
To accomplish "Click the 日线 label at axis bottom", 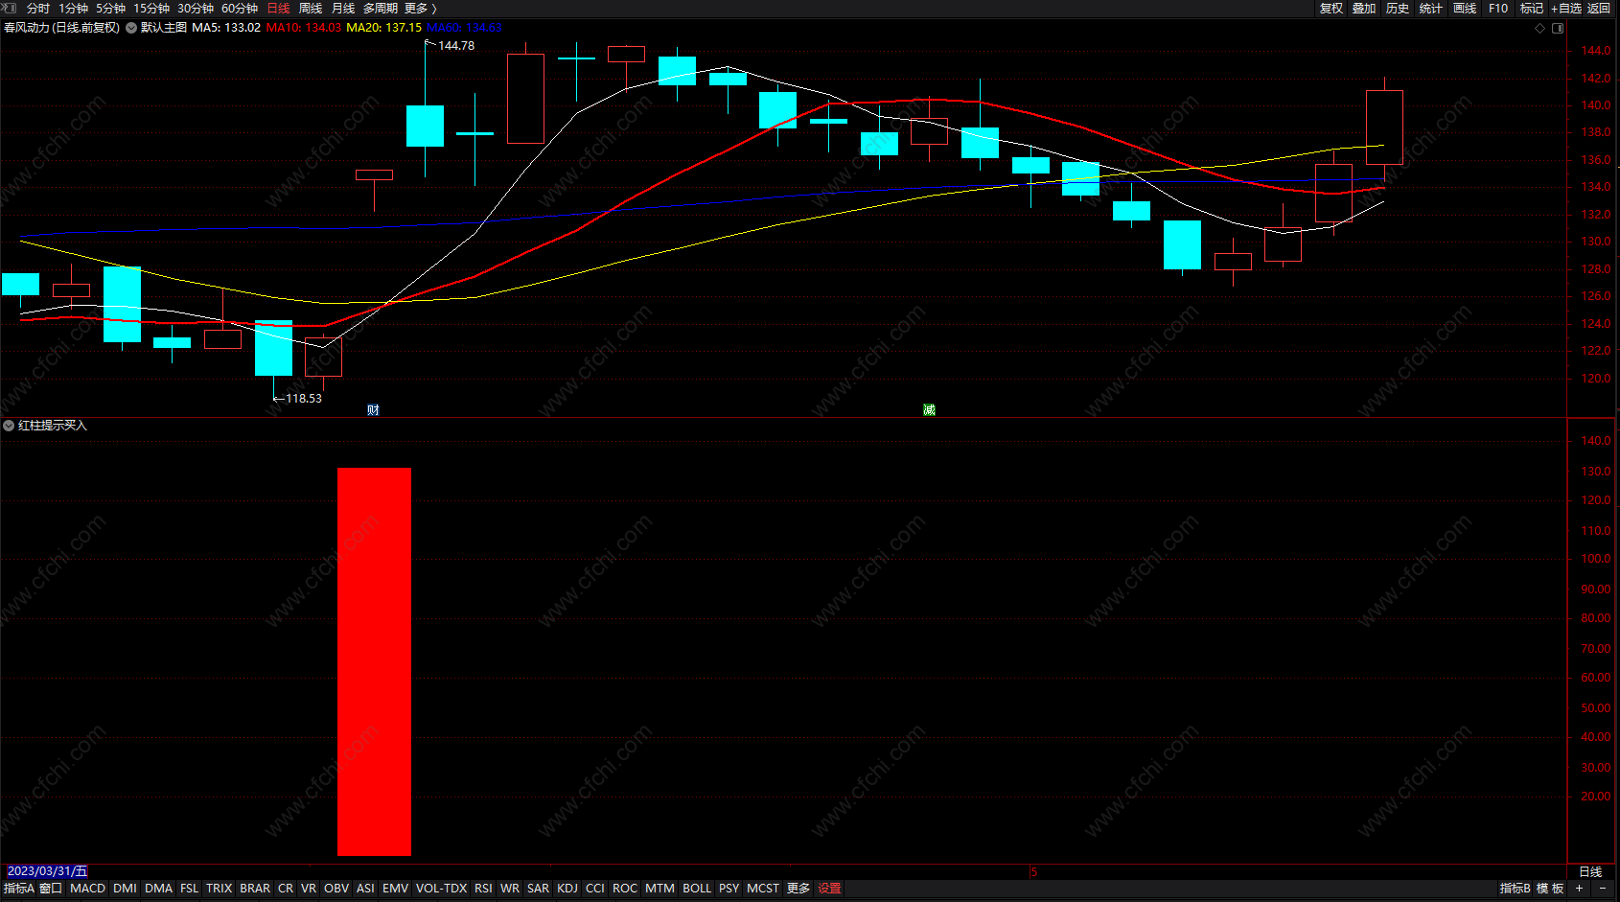I will point(1590,871).
